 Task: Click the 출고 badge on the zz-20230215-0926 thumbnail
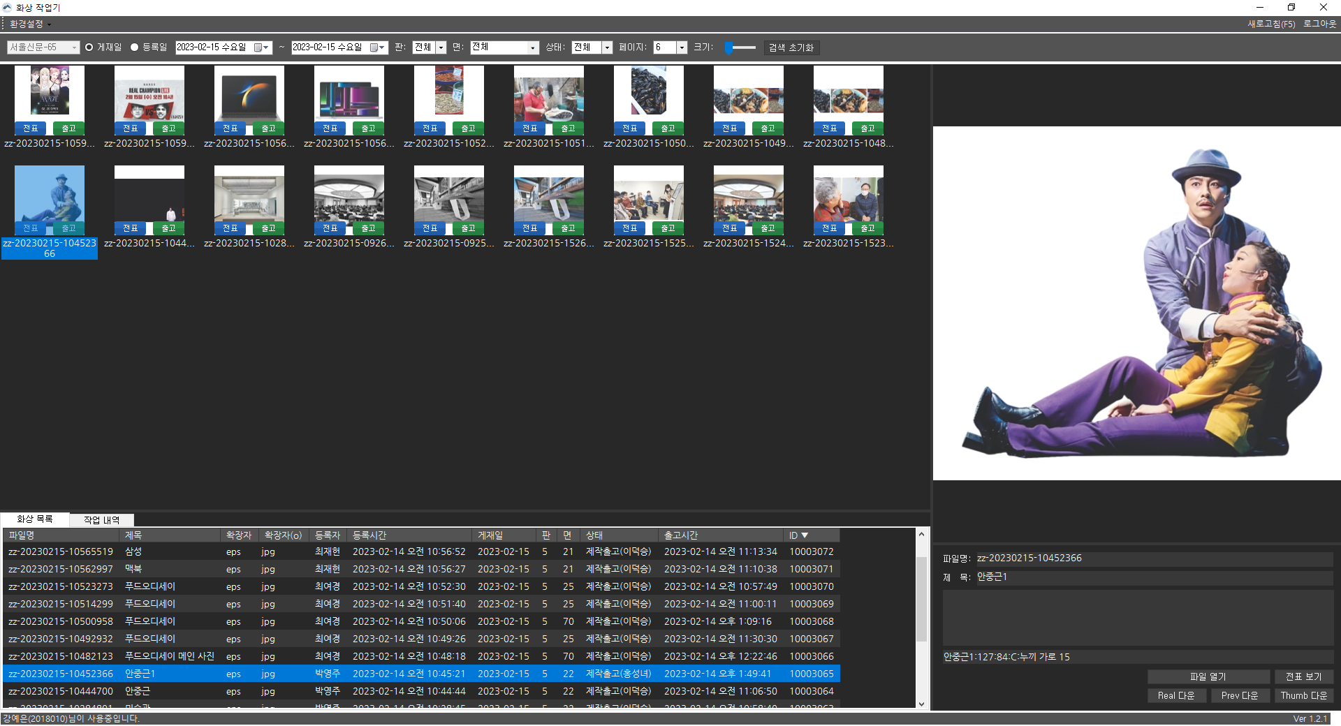point(369,228)
